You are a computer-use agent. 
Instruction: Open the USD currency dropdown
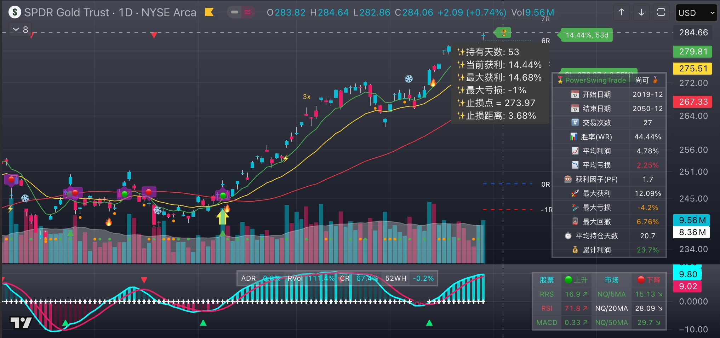[x=696, y=13]
